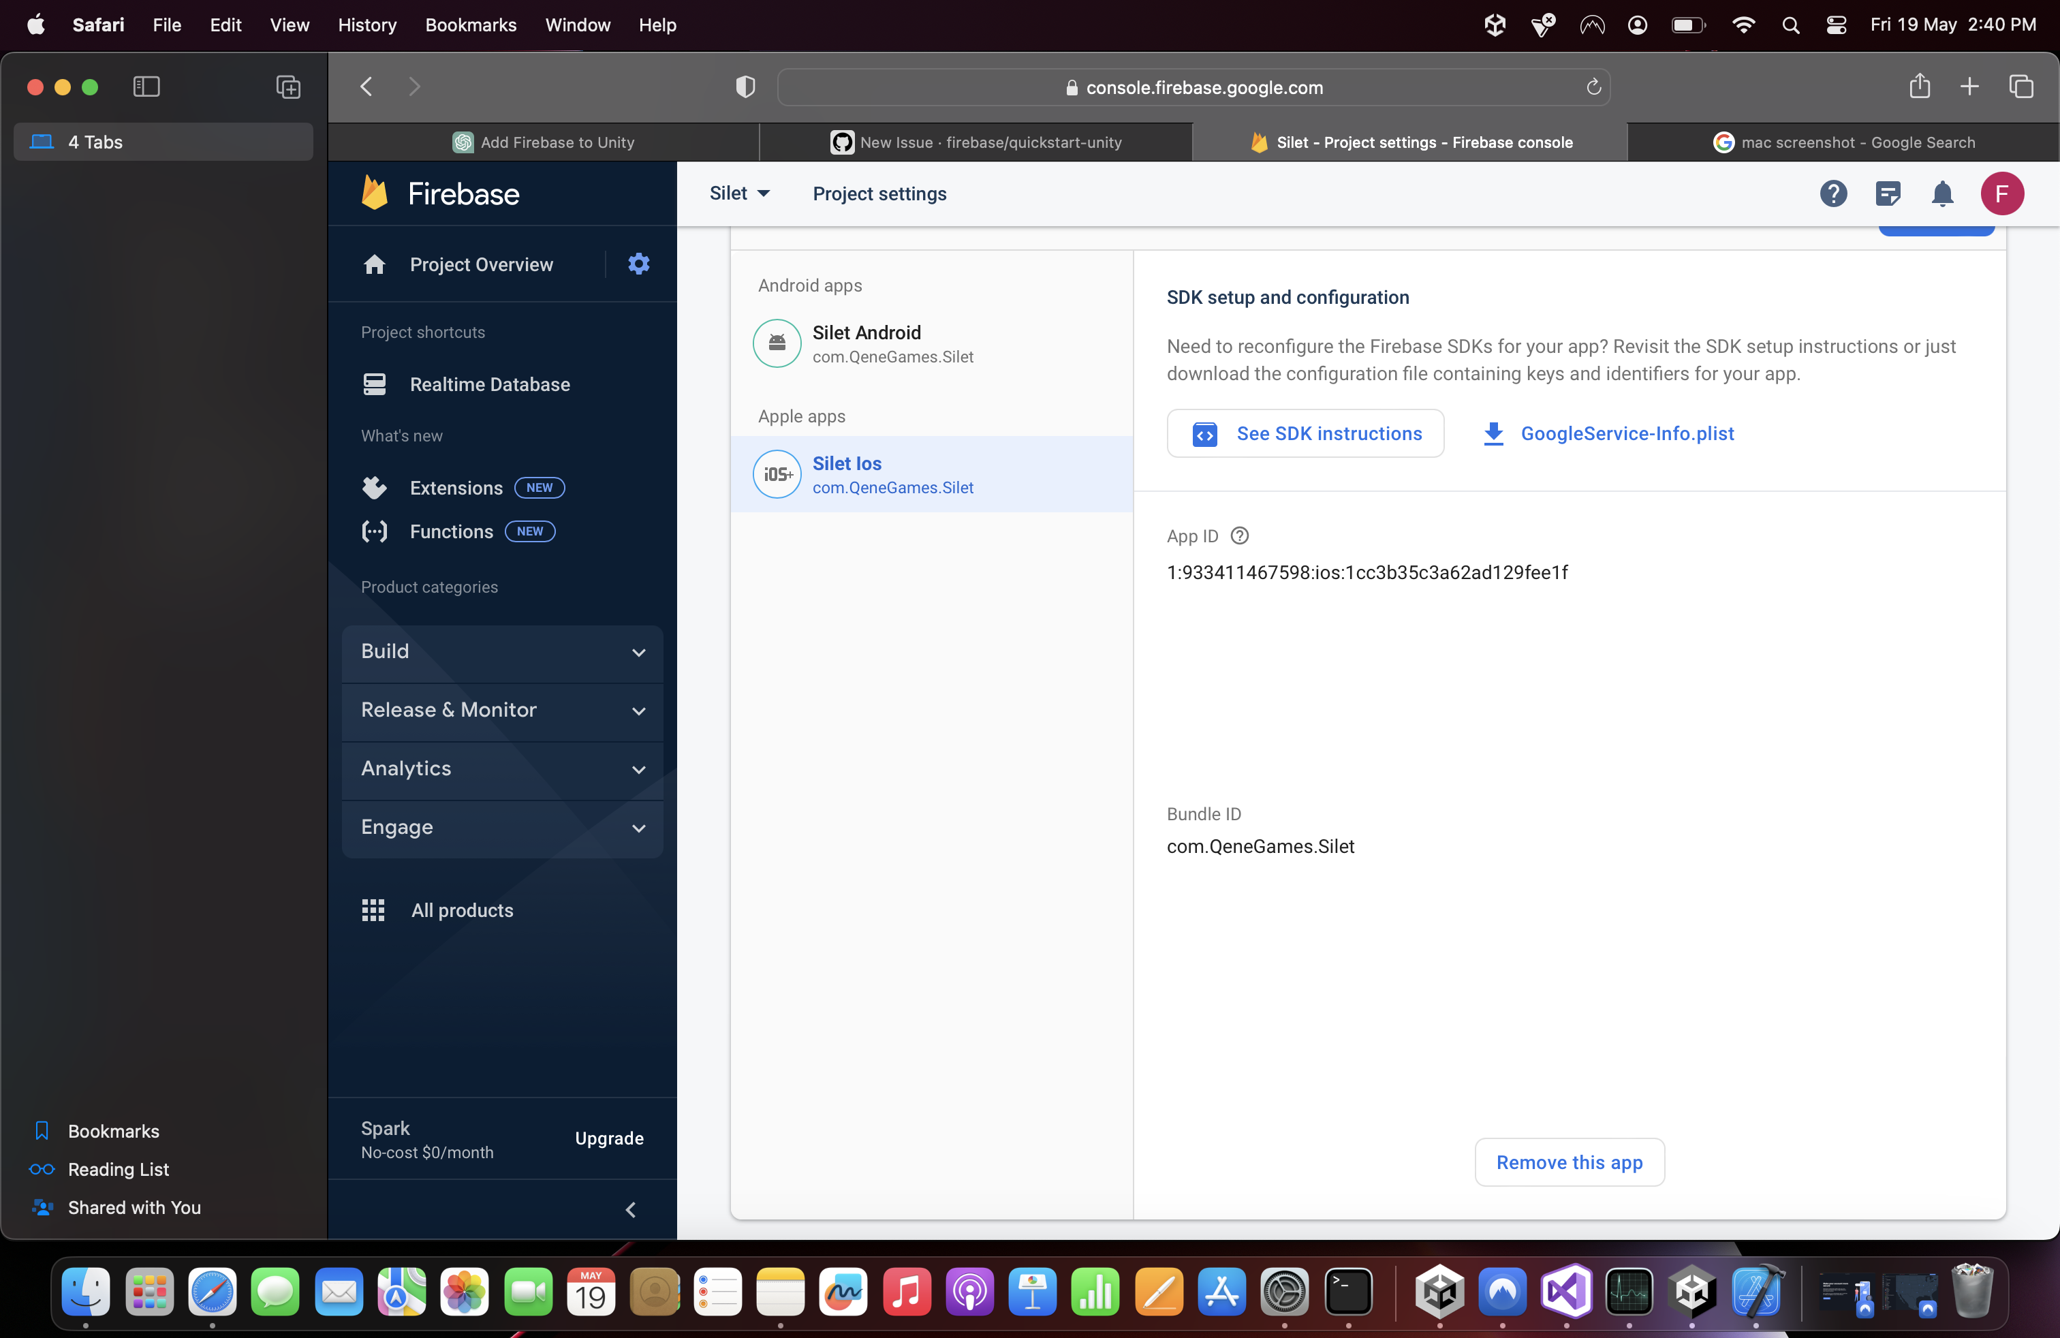Open All products grid
2060x1338 pixels.
click(461, 909)
